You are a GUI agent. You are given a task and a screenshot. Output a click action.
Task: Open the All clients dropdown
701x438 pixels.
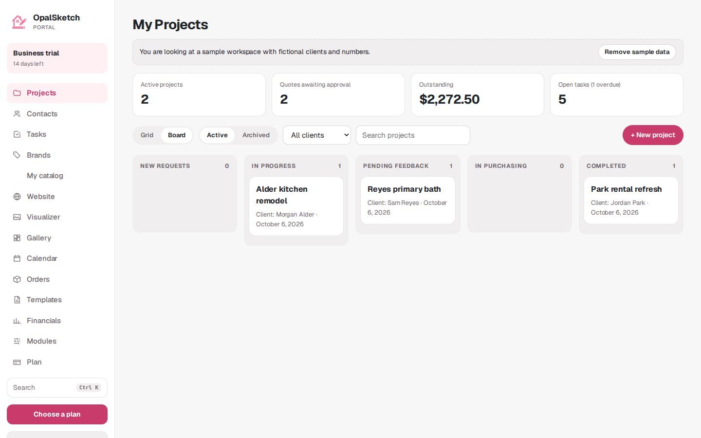click(317, 135)
